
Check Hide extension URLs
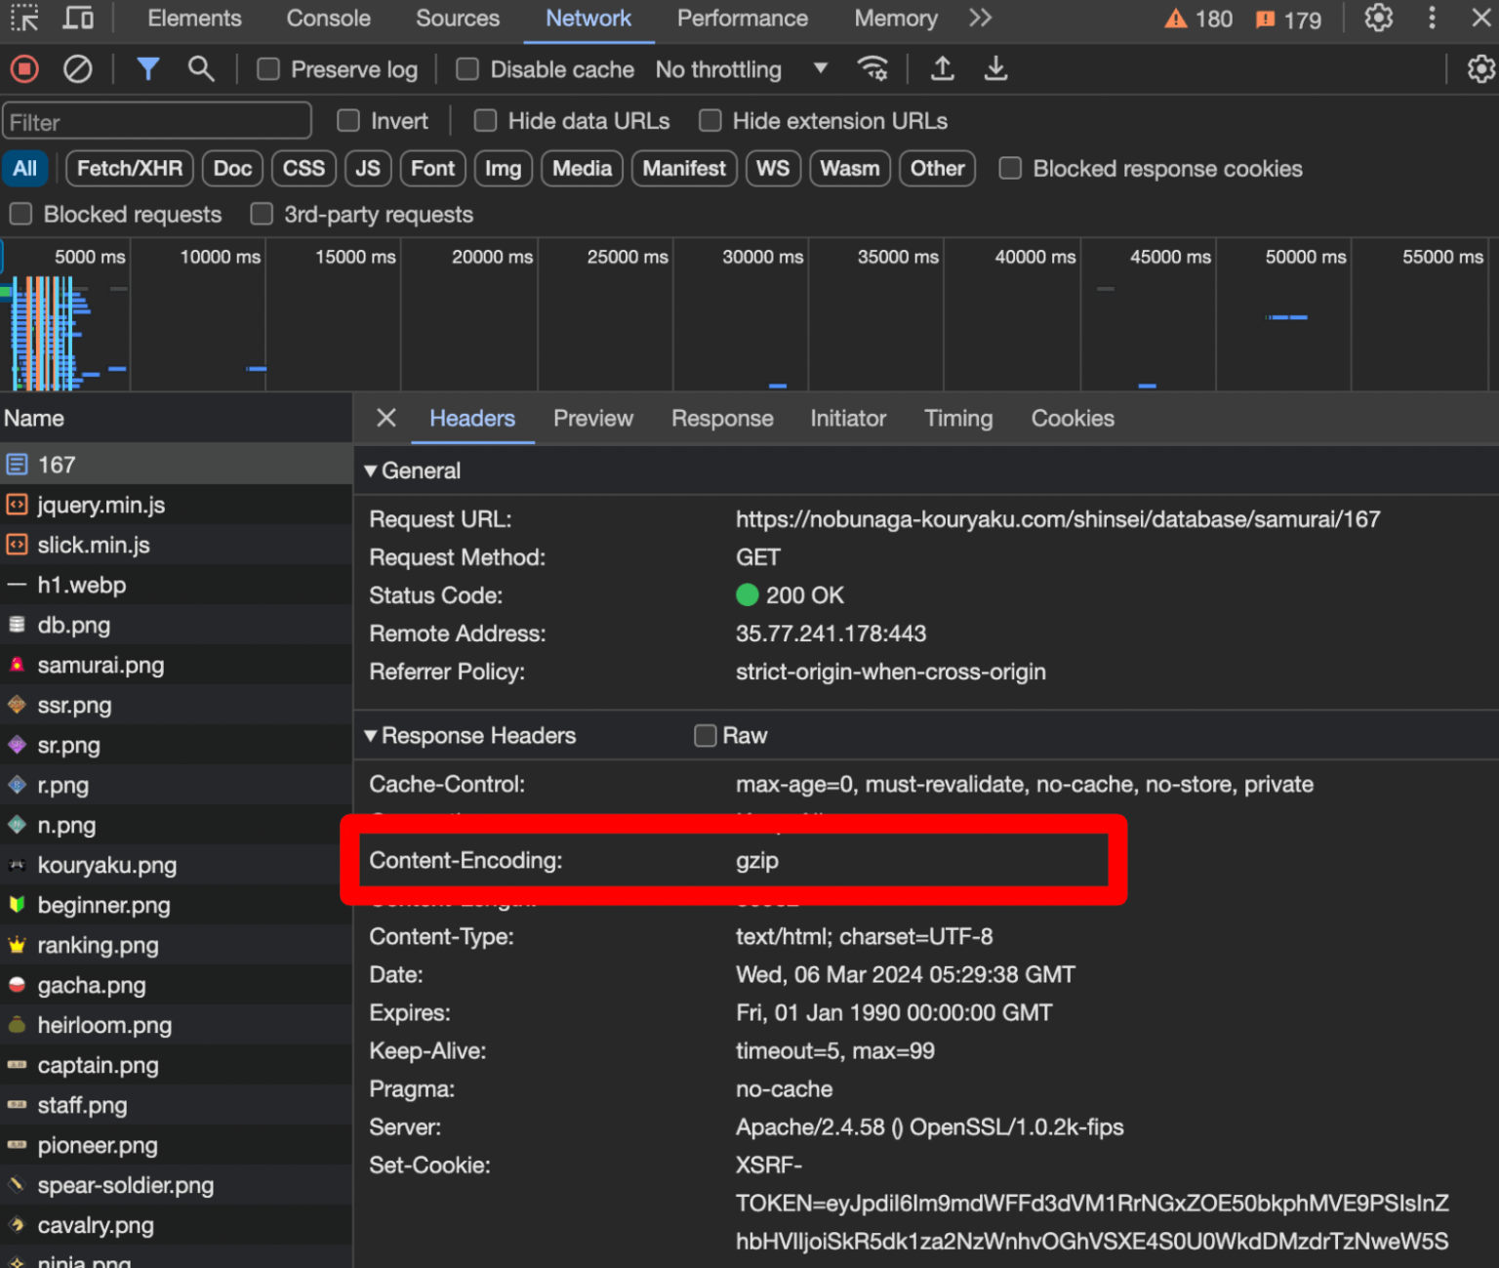[x=710, y=120]
